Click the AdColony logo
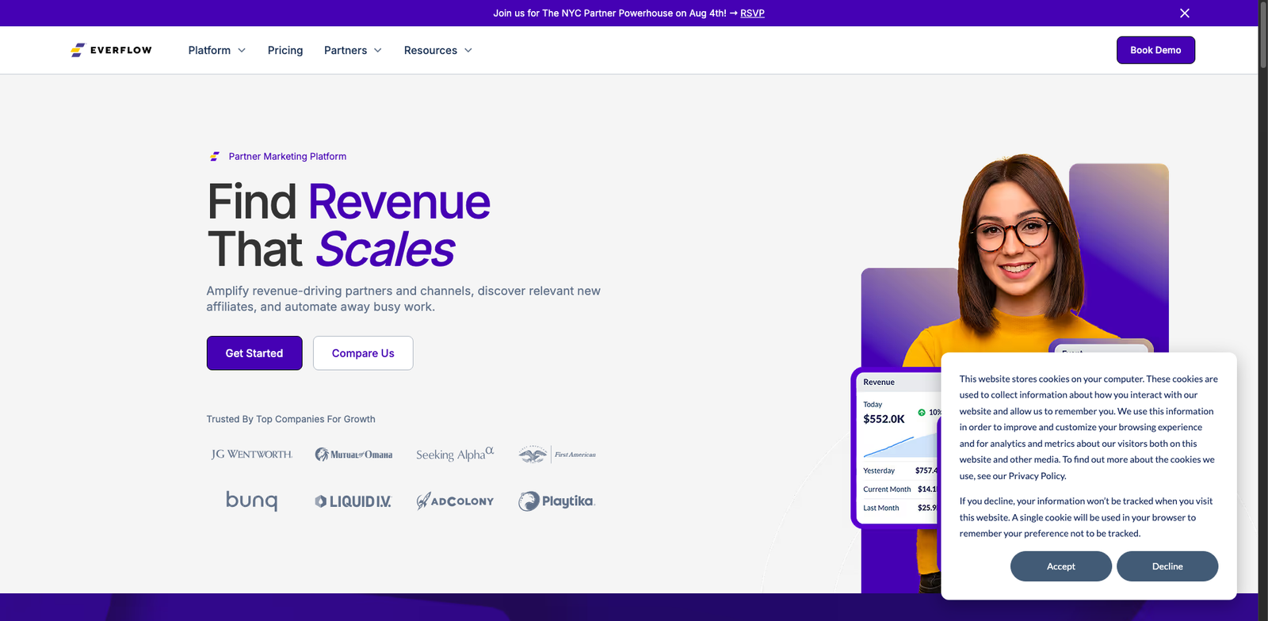Image resolution: width=1268 pixels, height=621 pixels. 455,501
